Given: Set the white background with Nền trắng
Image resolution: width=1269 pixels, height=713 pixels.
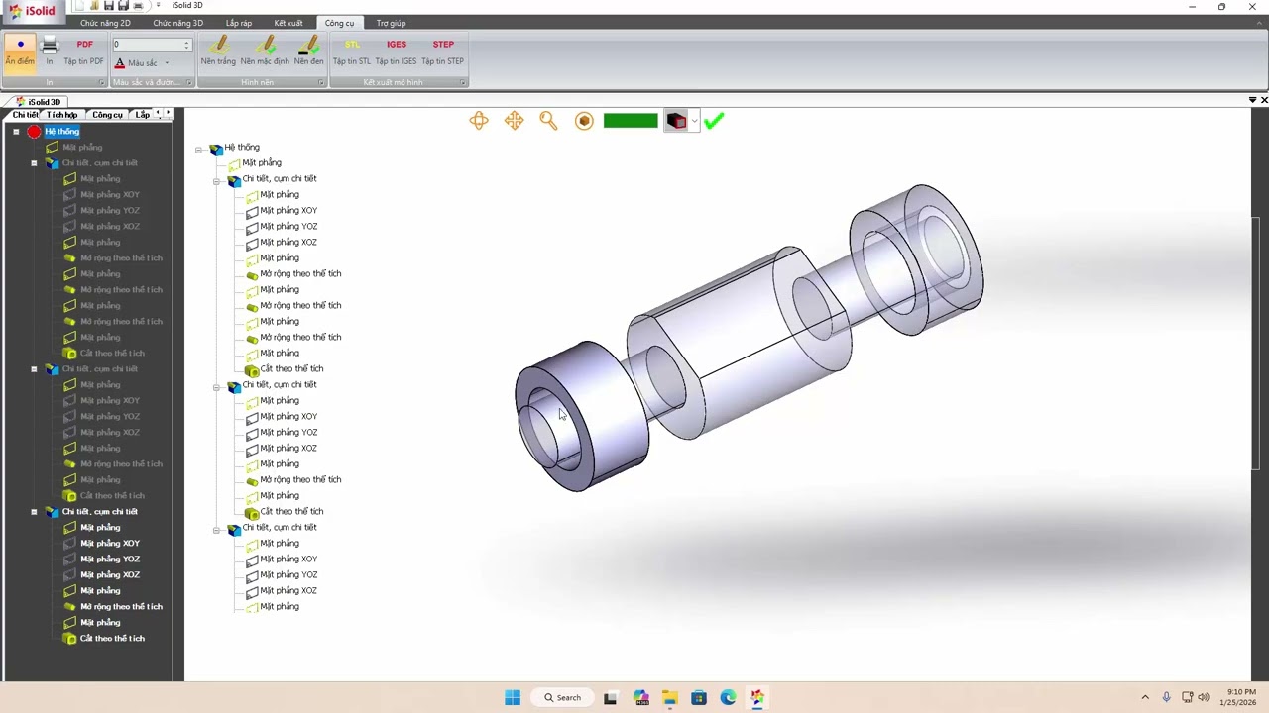Looking at the screenshot, I should (x=218, y=51).
